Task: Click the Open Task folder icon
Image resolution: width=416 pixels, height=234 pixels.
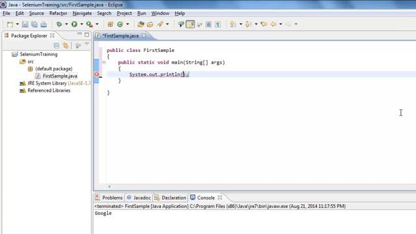Action: pos(150,25)
